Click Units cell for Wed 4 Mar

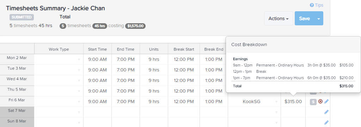154,80
